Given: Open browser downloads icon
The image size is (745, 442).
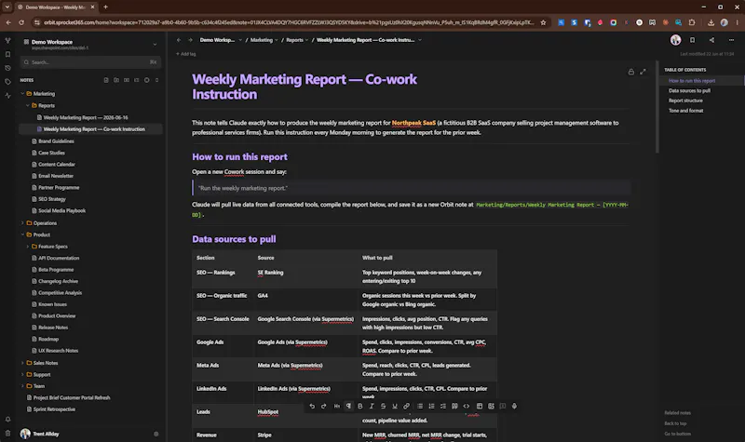Looking at the screenshot, I should [x=711, y=22].
